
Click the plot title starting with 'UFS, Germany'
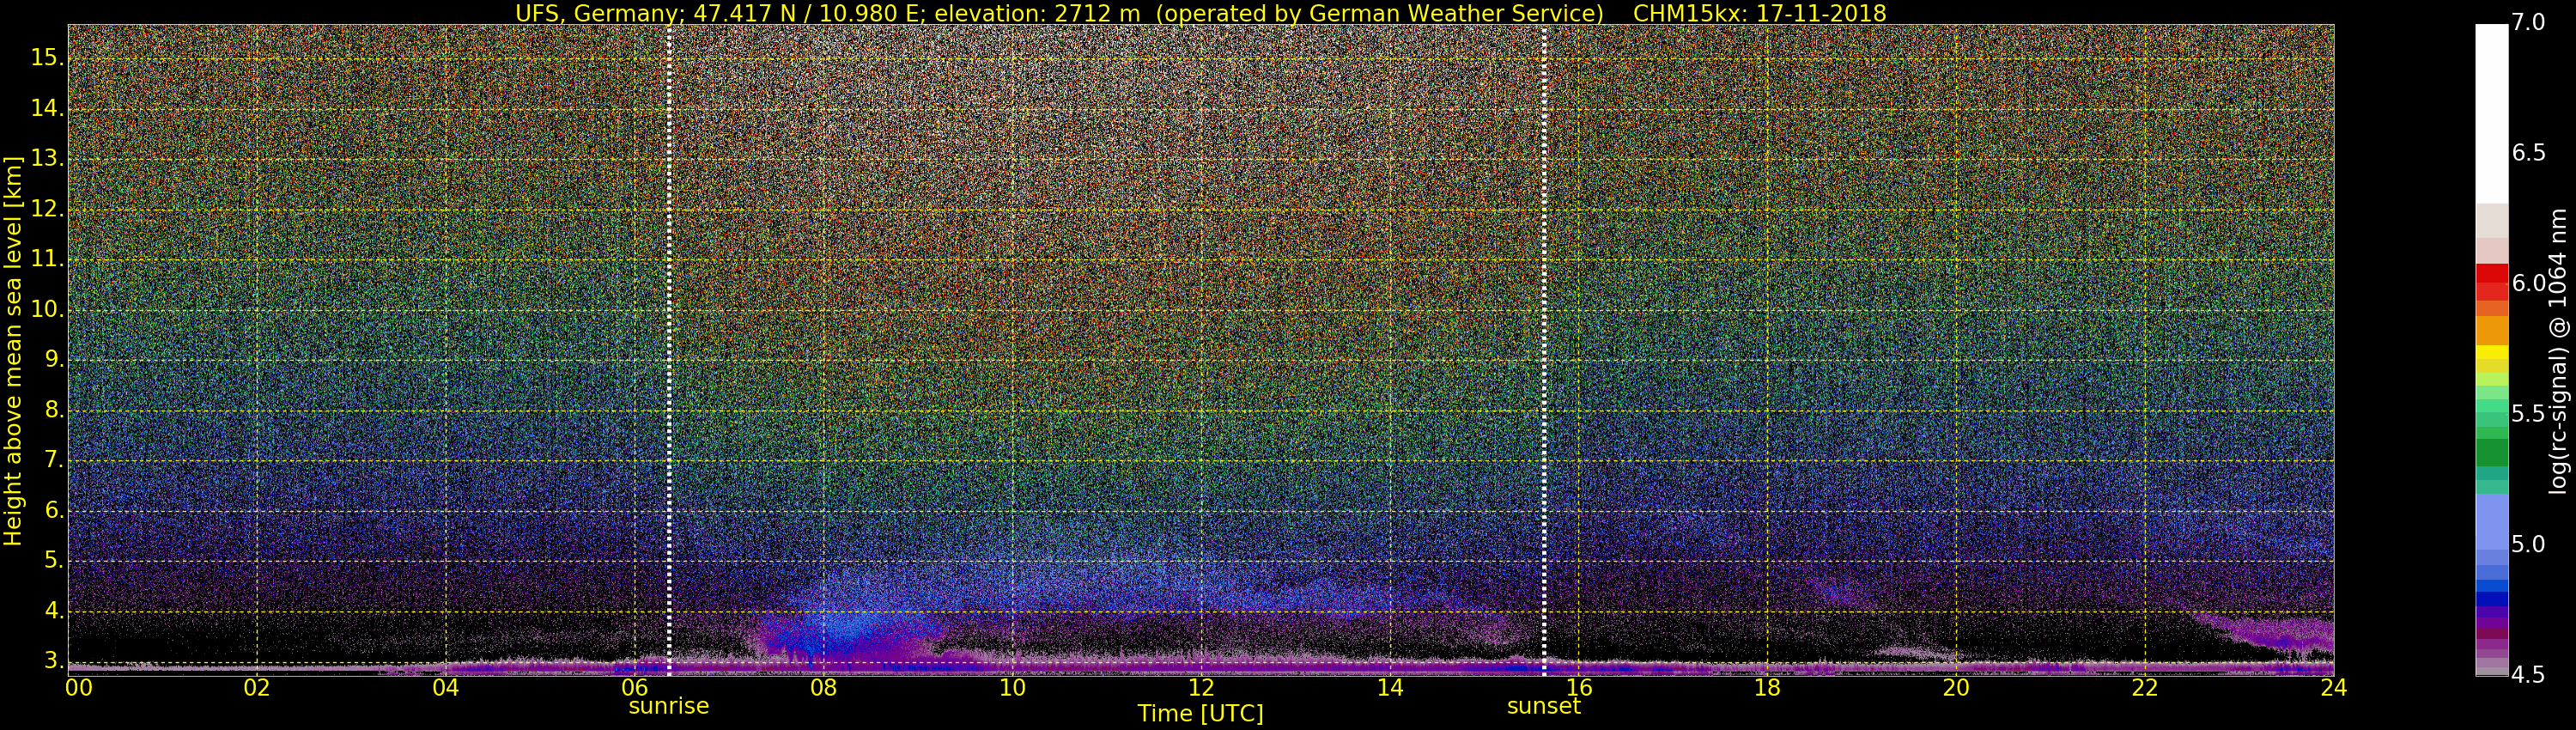click(1200, 13)
